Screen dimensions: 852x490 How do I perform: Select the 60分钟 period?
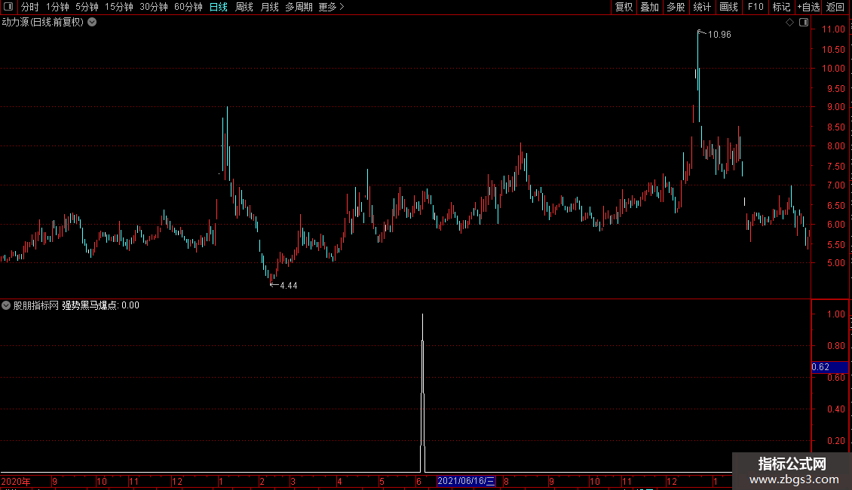(x=188, y=7)
